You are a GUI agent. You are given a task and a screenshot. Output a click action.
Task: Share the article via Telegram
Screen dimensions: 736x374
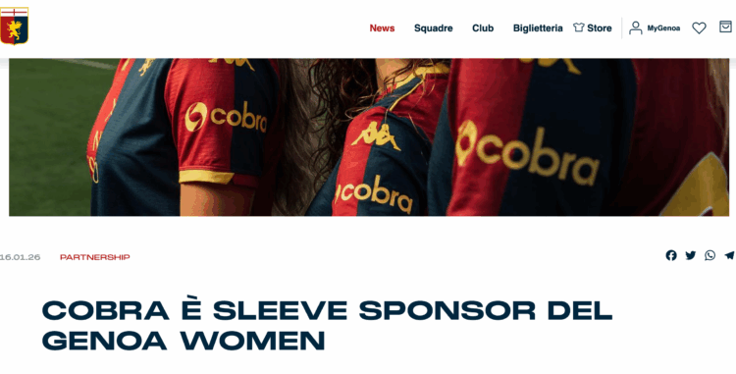click(x=729, y=255)
